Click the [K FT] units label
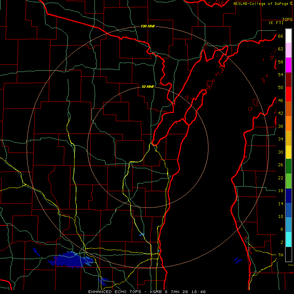Image resolution: width=294 pixels, height=294 pixels. click(276, 23)
